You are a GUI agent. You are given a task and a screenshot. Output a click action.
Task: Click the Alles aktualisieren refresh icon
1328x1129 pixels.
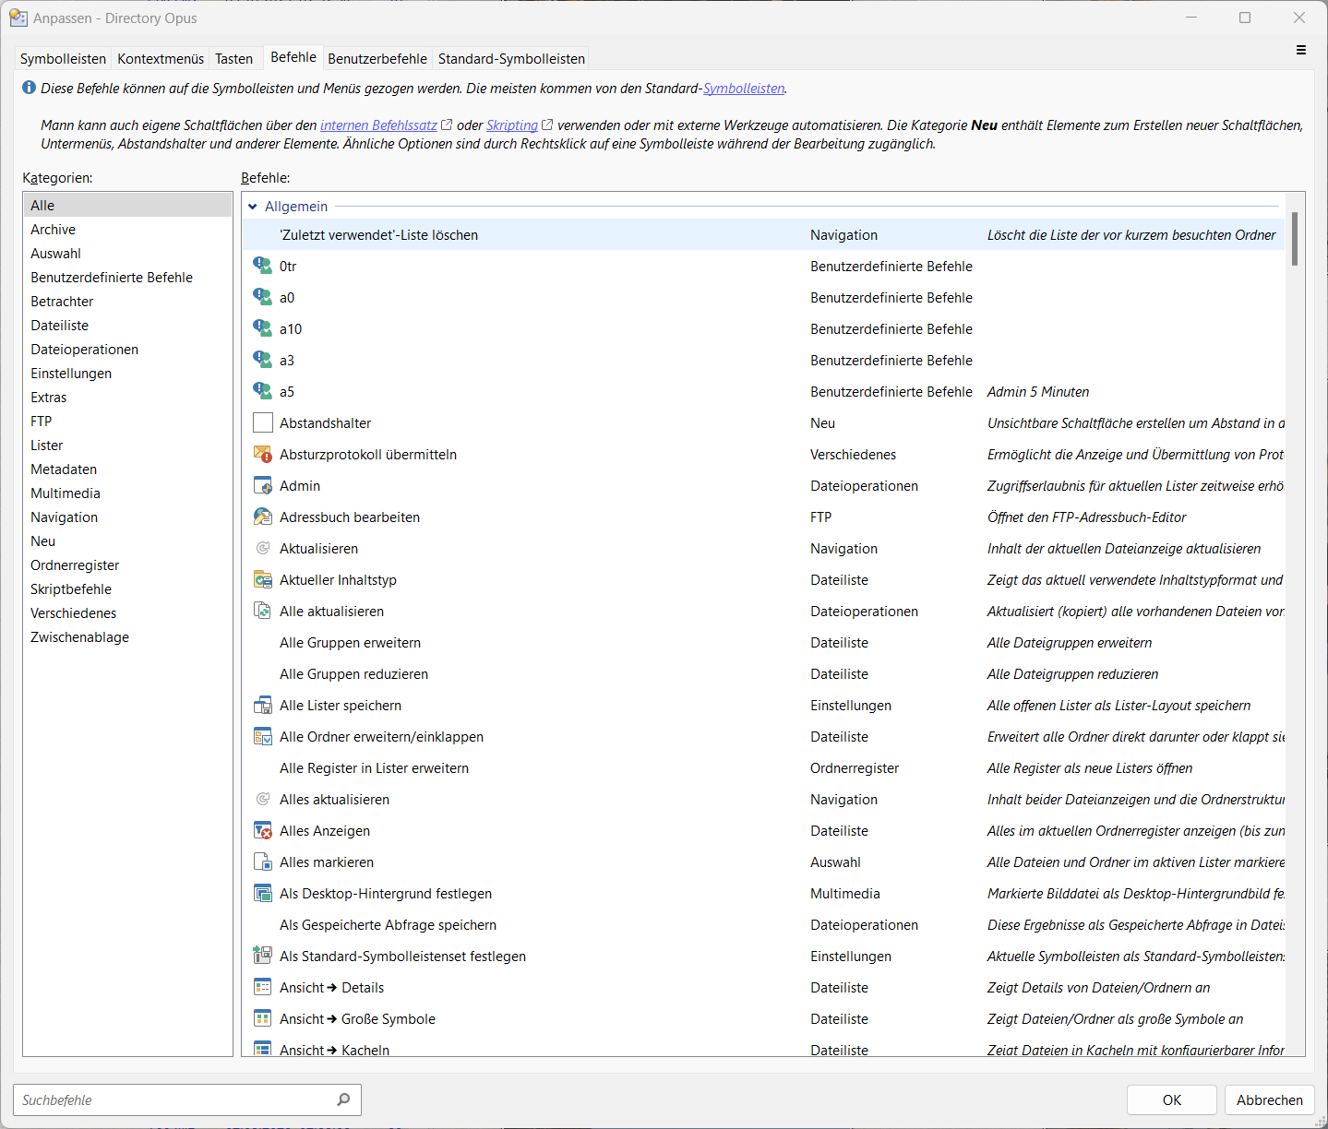click(x=263, y=799)
